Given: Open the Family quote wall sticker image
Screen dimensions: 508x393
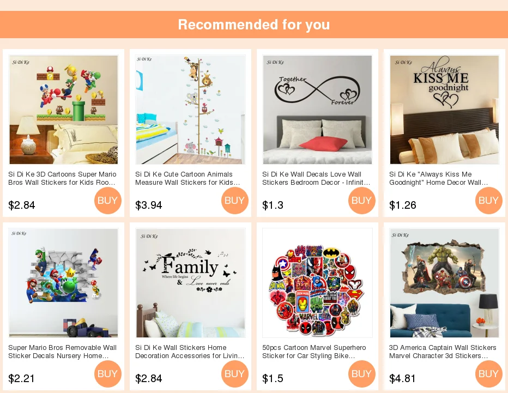Looking at the screenshot, I should pyautogui.click(x=191, y=283).
